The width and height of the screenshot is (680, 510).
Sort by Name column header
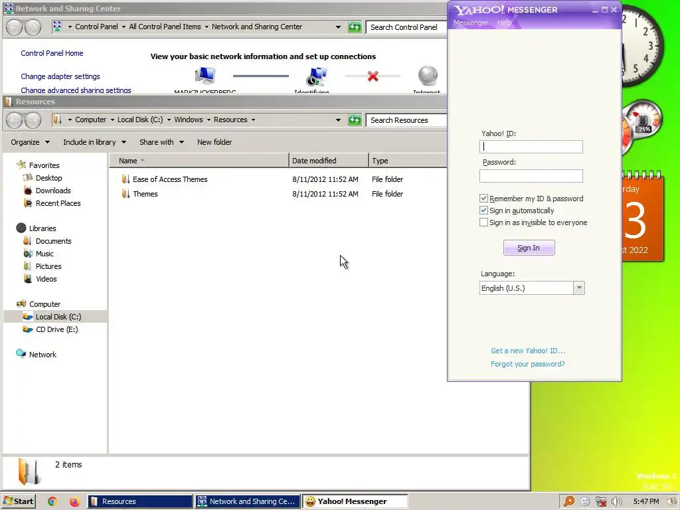(199, 161)
